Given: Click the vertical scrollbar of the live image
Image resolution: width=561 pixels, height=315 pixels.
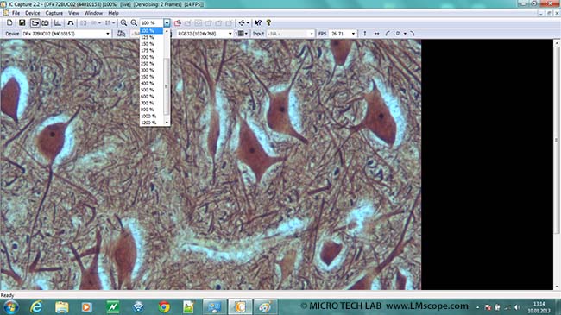Looking at the screenshot, I should click(557, 165).
